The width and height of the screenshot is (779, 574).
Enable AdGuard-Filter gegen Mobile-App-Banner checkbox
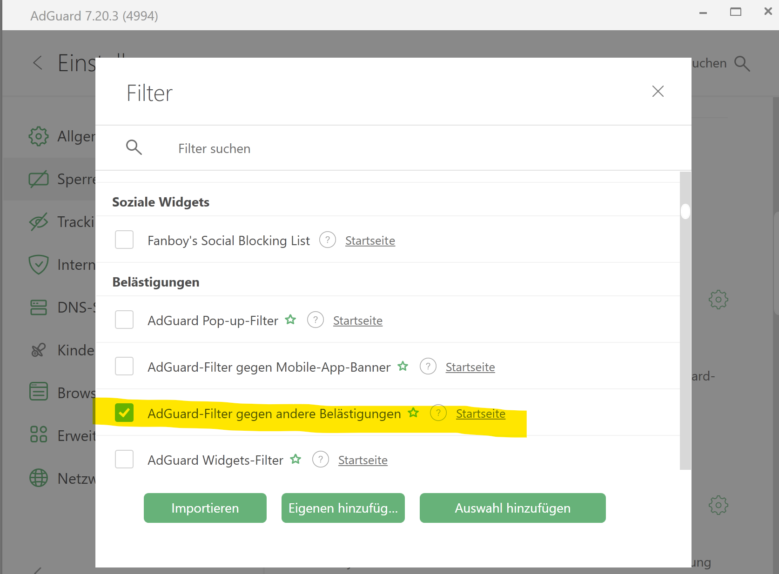pyautogui.click(x=124, y=366)
